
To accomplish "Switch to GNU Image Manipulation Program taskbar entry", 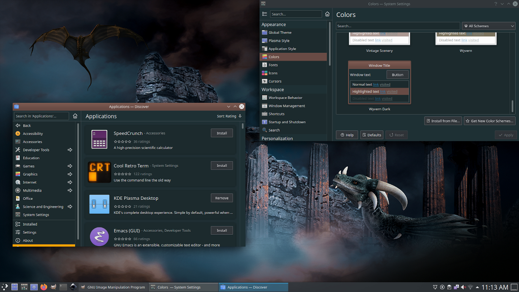I will 113,287.
